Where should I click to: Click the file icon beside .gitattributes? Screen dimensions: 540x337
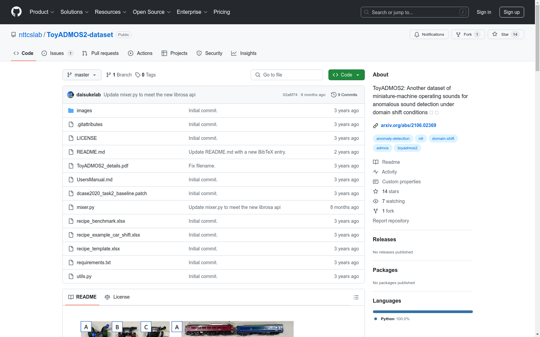tap(71, 124)
